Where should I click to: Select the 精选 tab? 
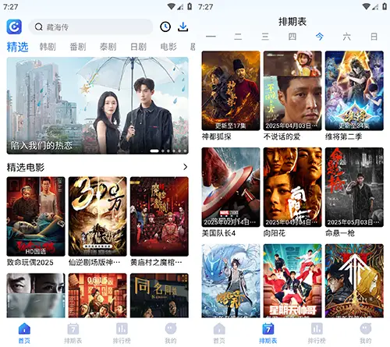click(x=17, y=47)
